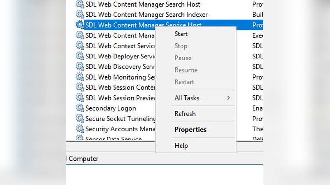The height and width of the screenshot is (185, 330).
Task: Click gear icon of selected Service Host row
Action: (x=80, y=25)
